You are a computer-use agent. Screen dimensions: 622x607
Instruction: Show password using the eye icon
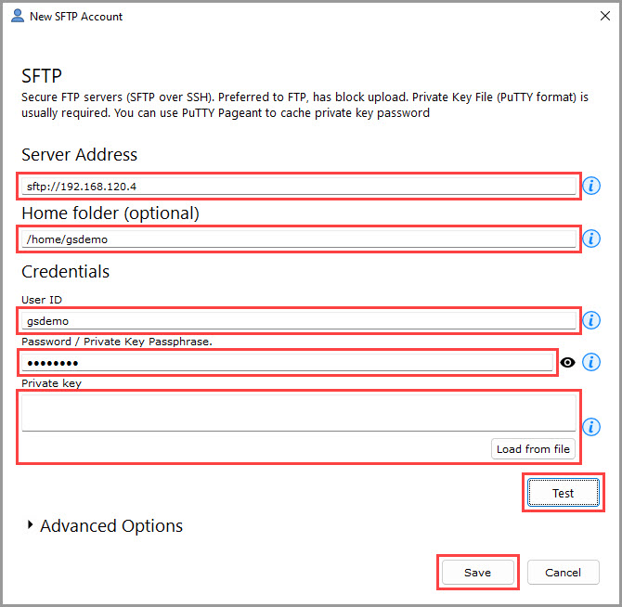568,363
